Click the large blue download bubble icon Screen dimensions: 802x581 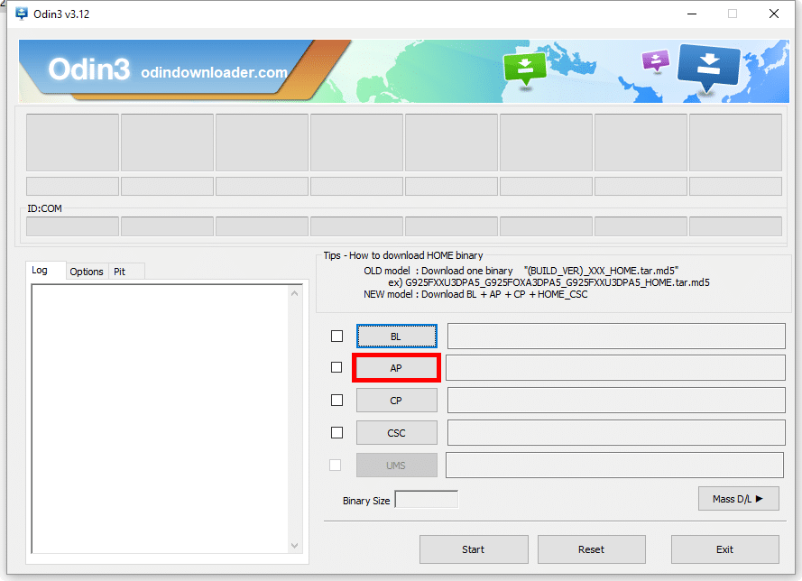click(708, 68)
